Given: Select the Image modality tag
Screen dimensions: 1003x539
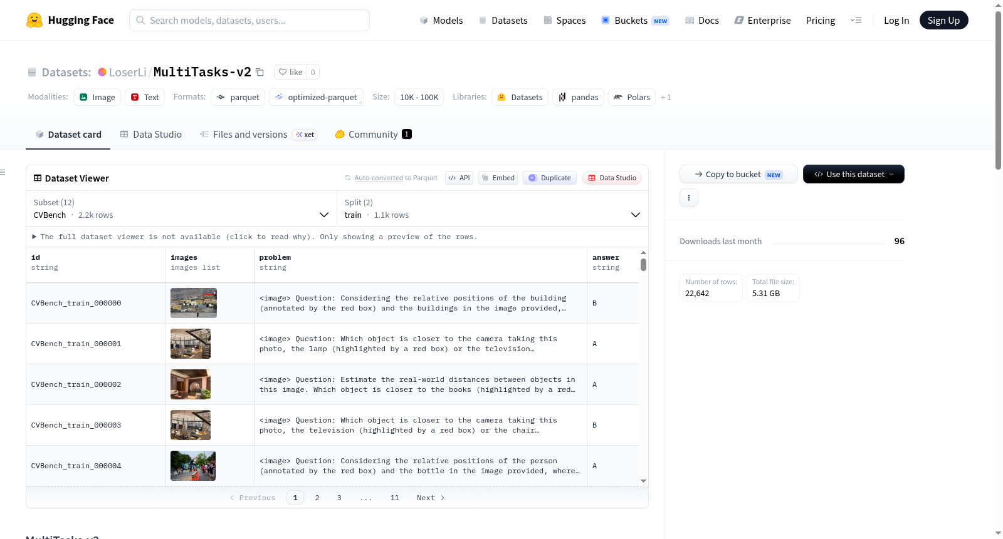Looking at the screenshot, I should 97,97.
